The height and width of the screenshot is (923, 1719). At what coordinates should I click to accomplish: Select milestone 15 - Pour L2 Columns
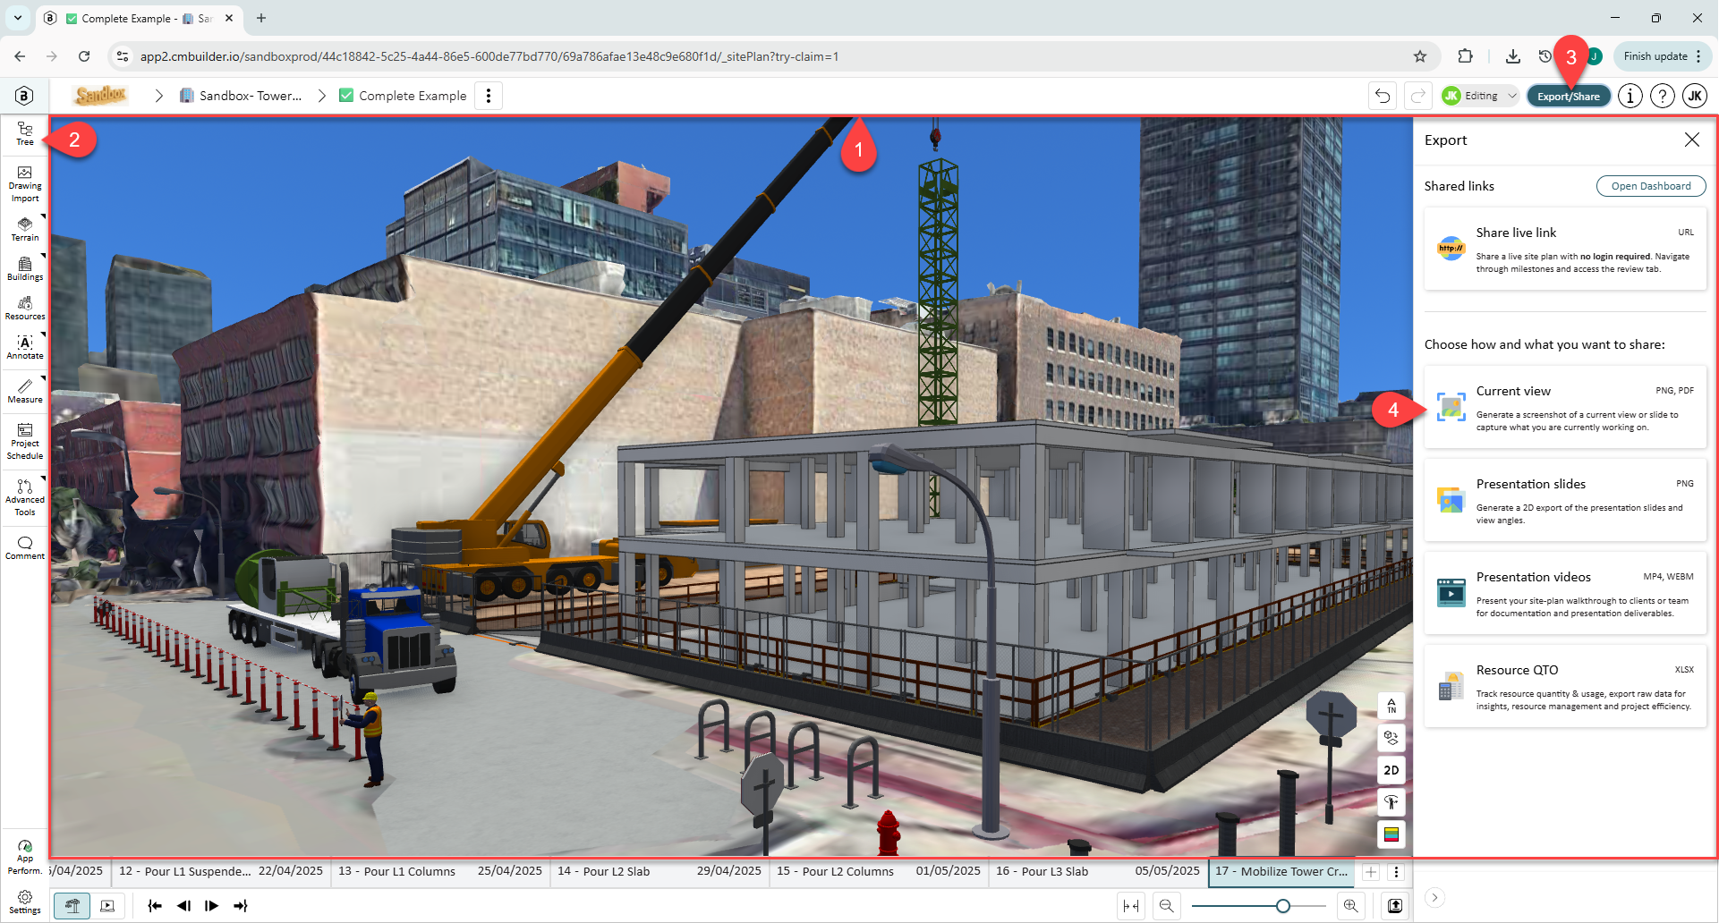pyautogui.click(x=878, y=871)
